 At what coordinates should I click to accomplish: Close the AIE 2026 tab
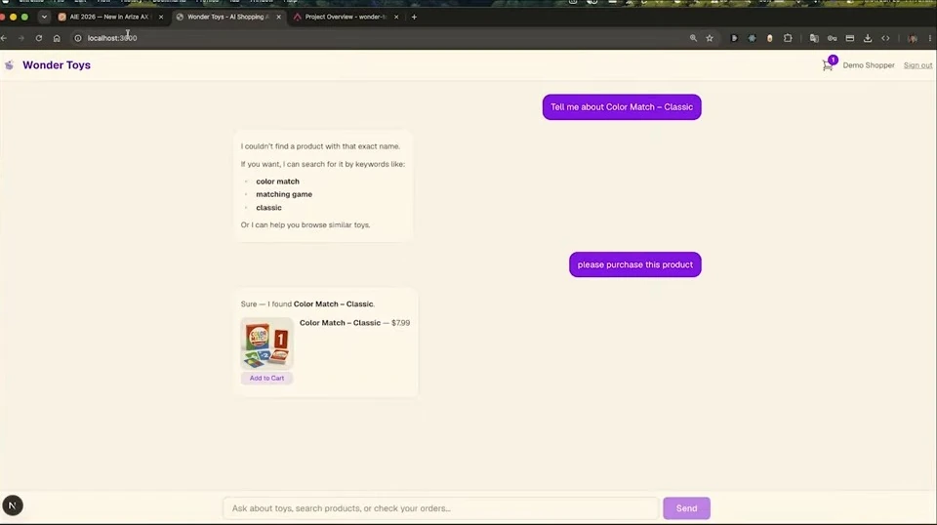(x=161, y=17)
